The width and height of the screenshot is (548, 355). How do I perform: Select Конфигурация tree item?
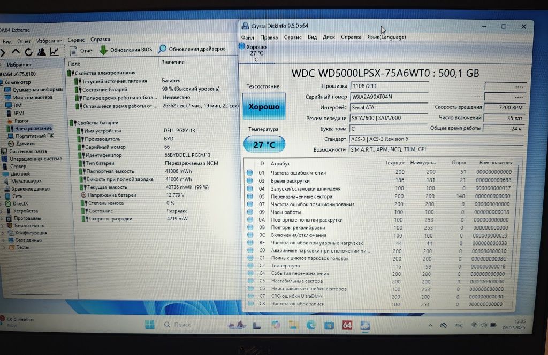(27, 233)
